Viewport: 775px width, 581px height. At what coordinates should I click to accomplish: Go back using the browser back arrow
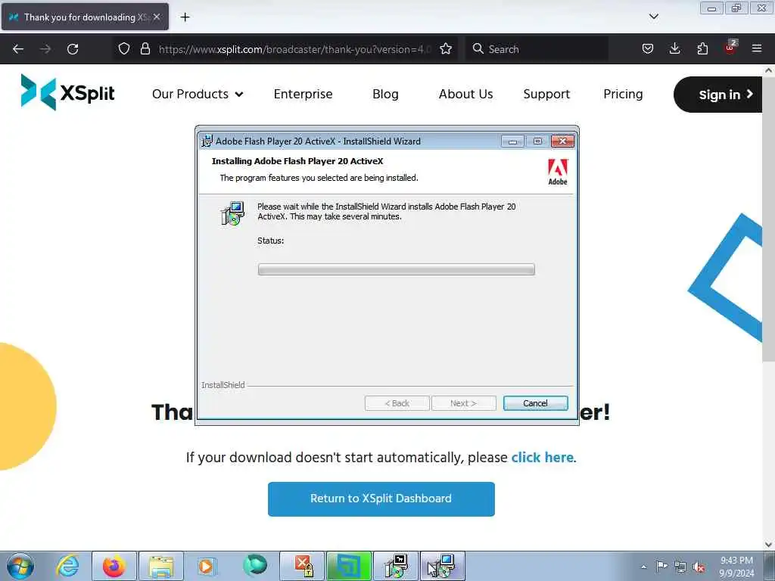(18, 49)
